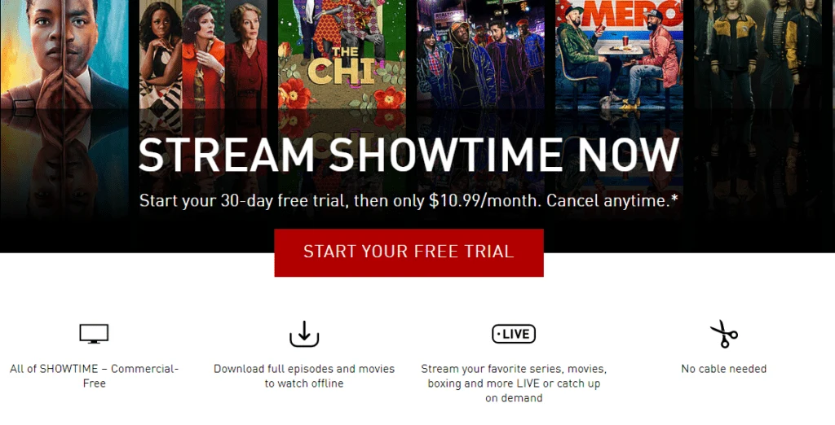Image resolution: width=835 pixels, height=425 pixels.
Task: Click the Stream Showtime Now headline
Action: (409, 155)
